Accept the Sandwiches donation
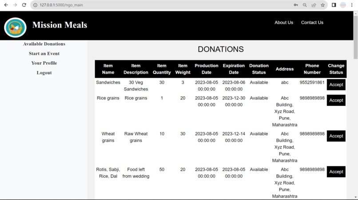 point(336,85)
